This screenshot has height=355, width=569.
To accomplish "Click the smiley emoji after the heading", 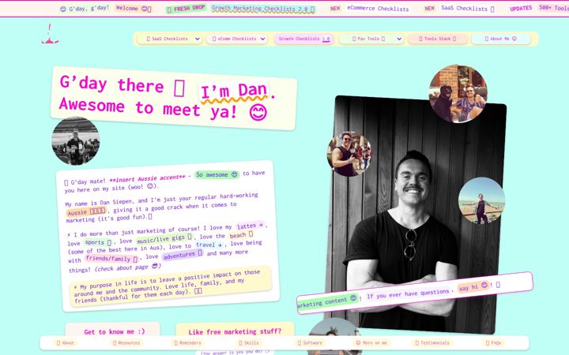I will (258, 112).
